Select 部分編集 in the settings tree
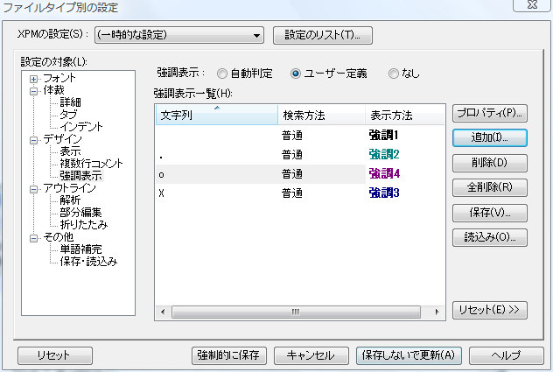Image resolution: width=553 pixels, height=372 pixels. [x=80, y=213]
